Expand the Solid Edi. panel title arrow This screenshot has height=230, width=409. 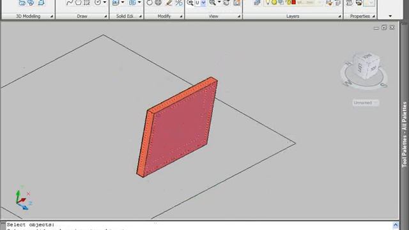pyautogui.click(x=141, y=17)
